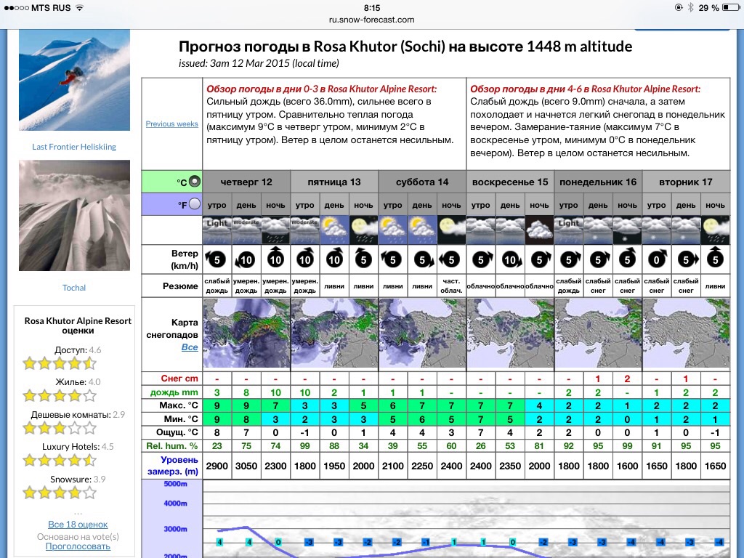Click the 5000m chart axis label

coord(176,484)
